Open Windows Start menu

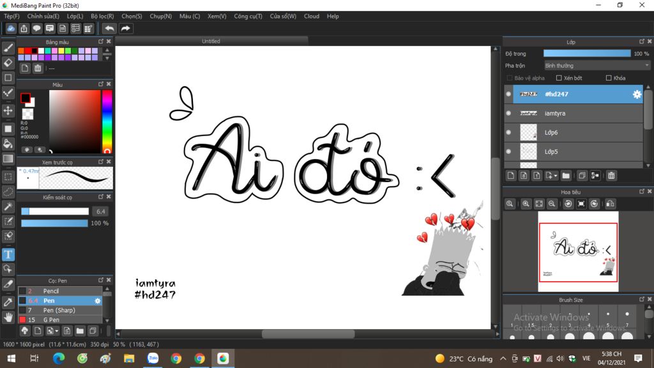pyautogui.click(x=11, y=358)
